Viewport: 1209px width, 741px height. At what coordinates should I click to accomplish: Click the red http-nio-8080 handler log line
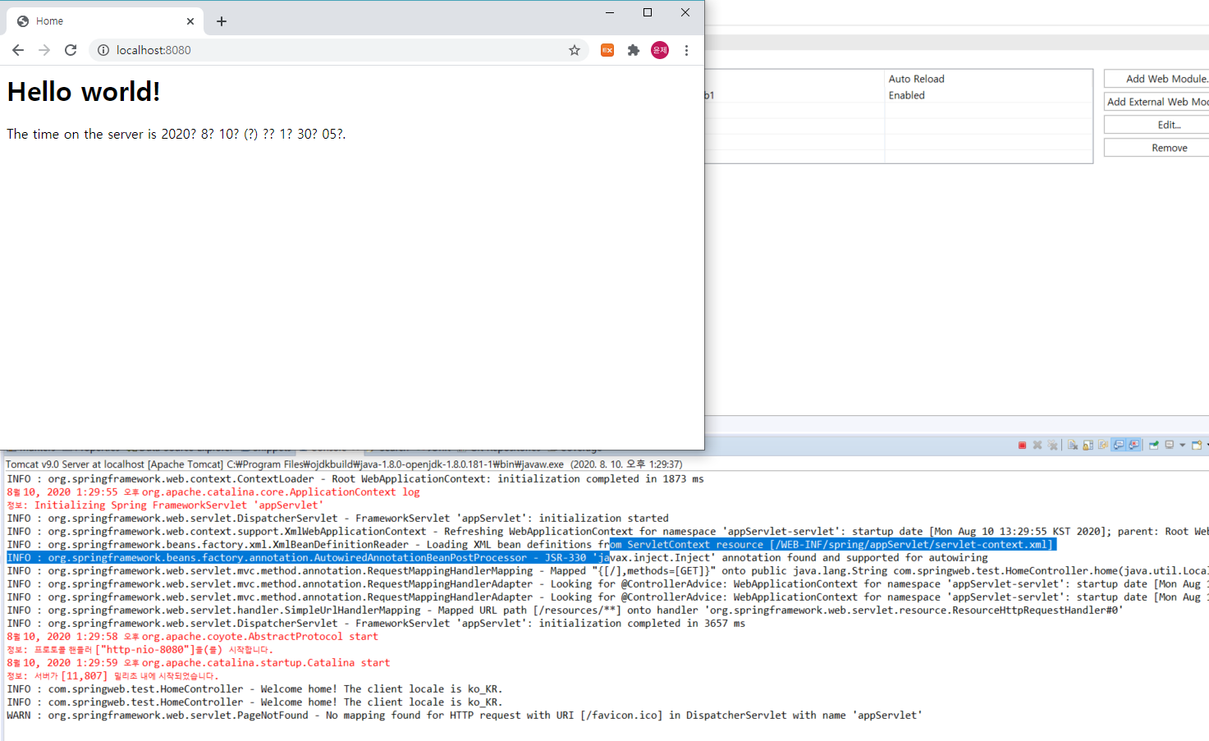pyautogui.click(x=140, y=650)
